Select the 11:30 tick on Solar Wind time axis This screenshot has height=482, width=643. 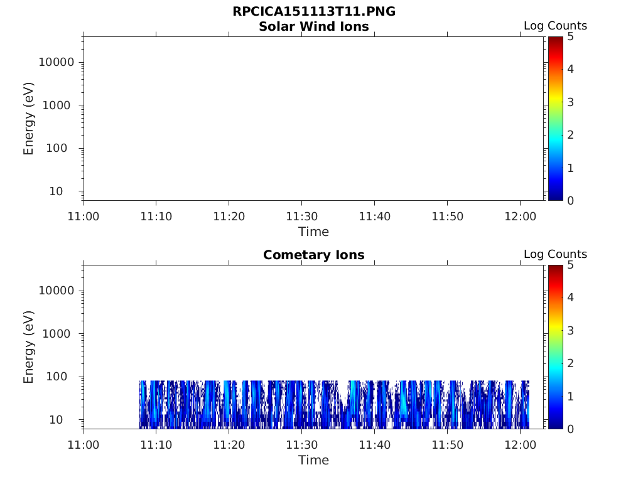pyautogui.click(x=302, y=217)
